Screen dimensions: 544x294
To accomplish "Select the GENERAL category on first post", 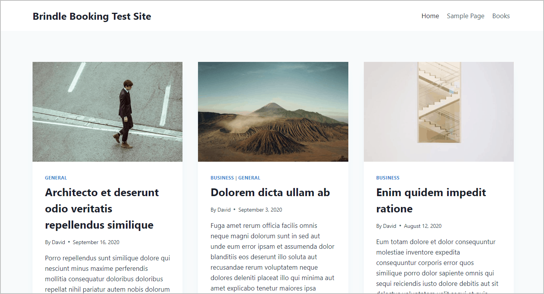I will coord(56,178).
